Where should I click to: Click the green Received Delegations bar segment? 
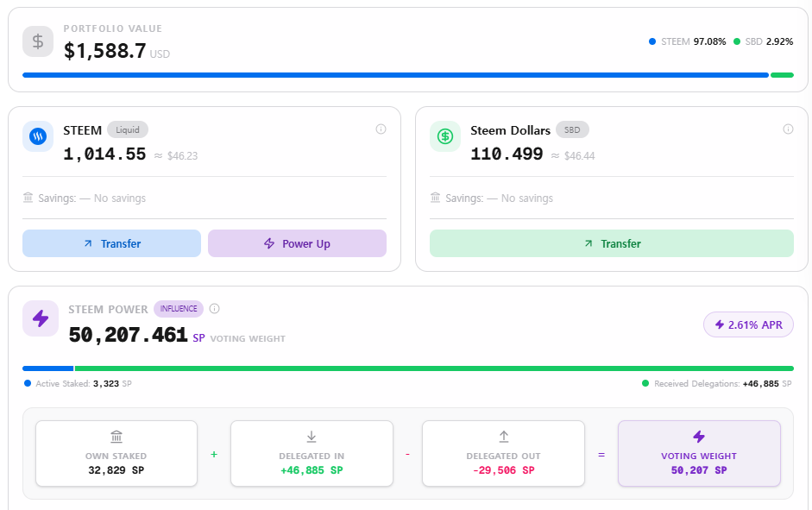pyautogui.click(x=434, y=368)
